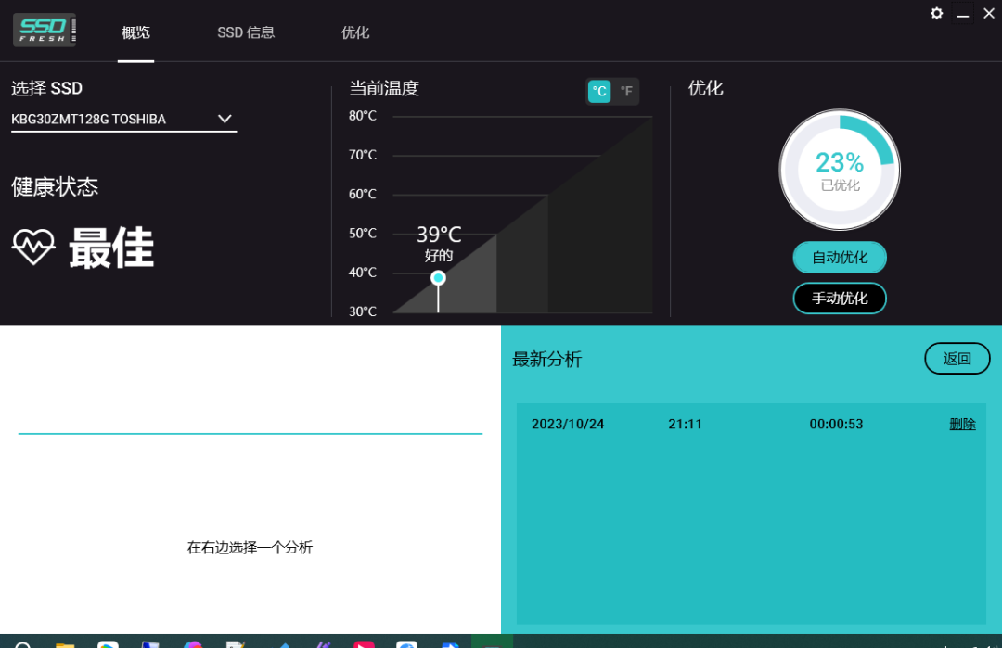Switch temperature unit to °F
This screenshot has height=648, width=1002.
627,91
